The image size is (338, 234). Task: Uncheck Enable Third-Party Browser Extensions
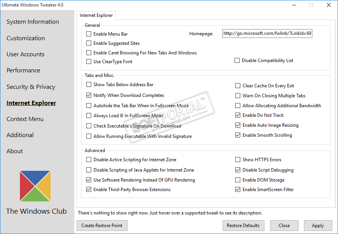click(x=89, y=190)
